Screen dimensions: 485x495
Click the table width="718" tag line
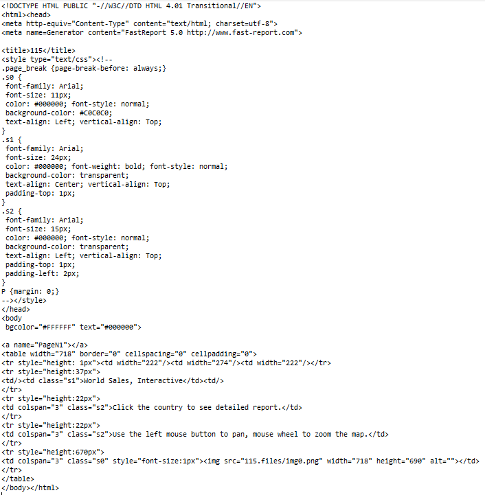129,354
